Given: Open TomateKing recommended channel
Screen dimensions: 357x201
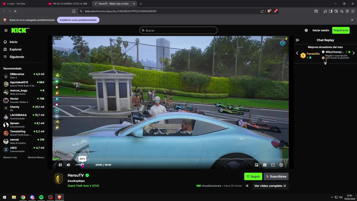Looking at the screenshot, I should pyautogui.click(x=24, y=133).
